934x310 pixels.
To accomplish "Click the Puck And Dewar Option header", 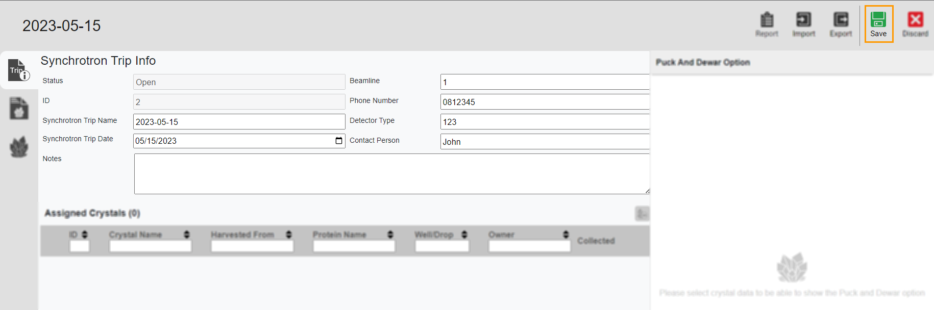I will (703, 62).
